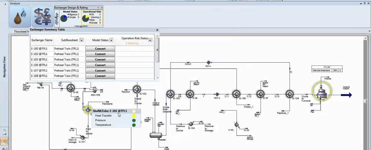The image size is (371, 150).
Task: Expand the Navigation Pane with the chevron
Action: point(6,4)
